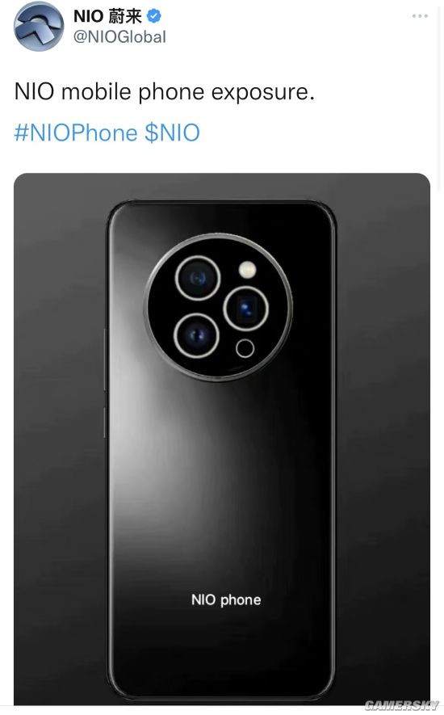Click the GAMERSKY watermark

pos(401,705)
